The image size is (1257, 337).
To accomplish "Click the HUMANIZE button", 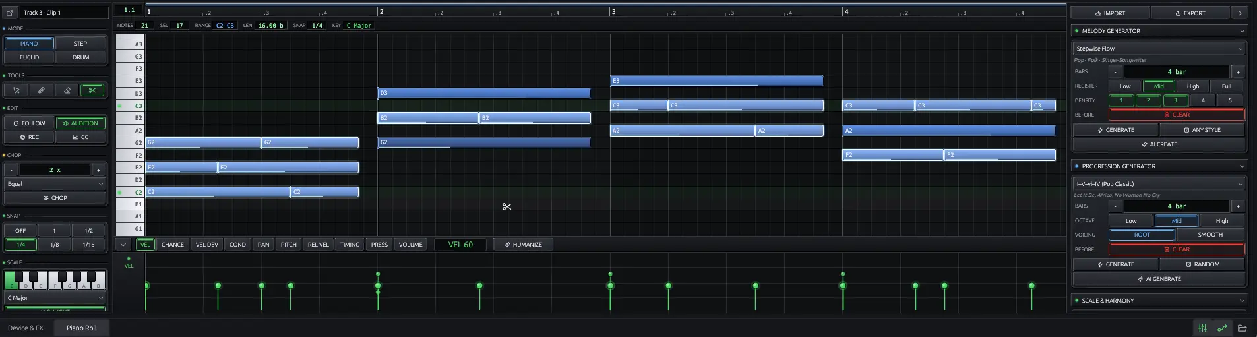I will (x=523, y=245).
